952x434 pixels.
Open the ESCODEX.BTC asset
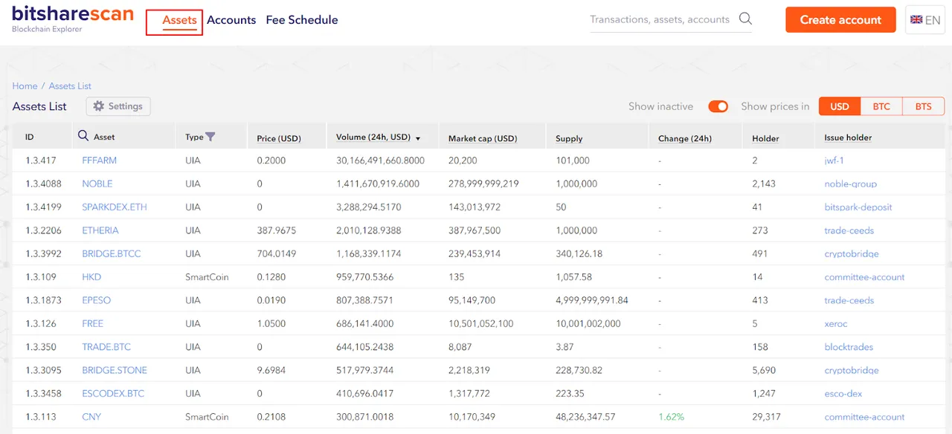[x=113, y=393]
